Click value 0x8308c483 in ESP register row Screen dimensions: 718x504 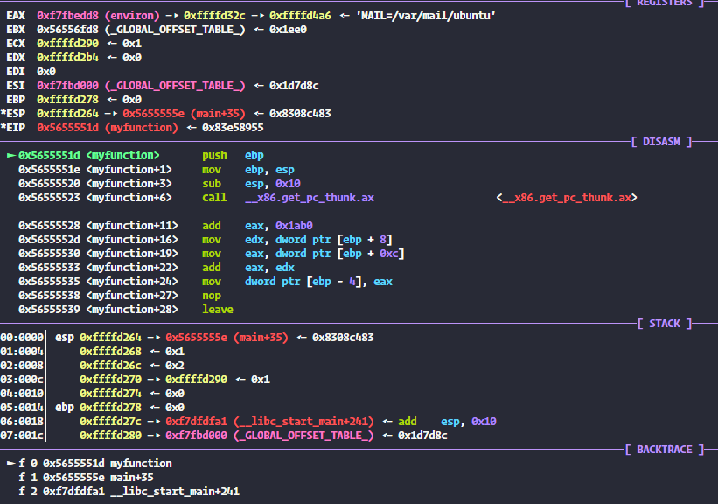300,114
